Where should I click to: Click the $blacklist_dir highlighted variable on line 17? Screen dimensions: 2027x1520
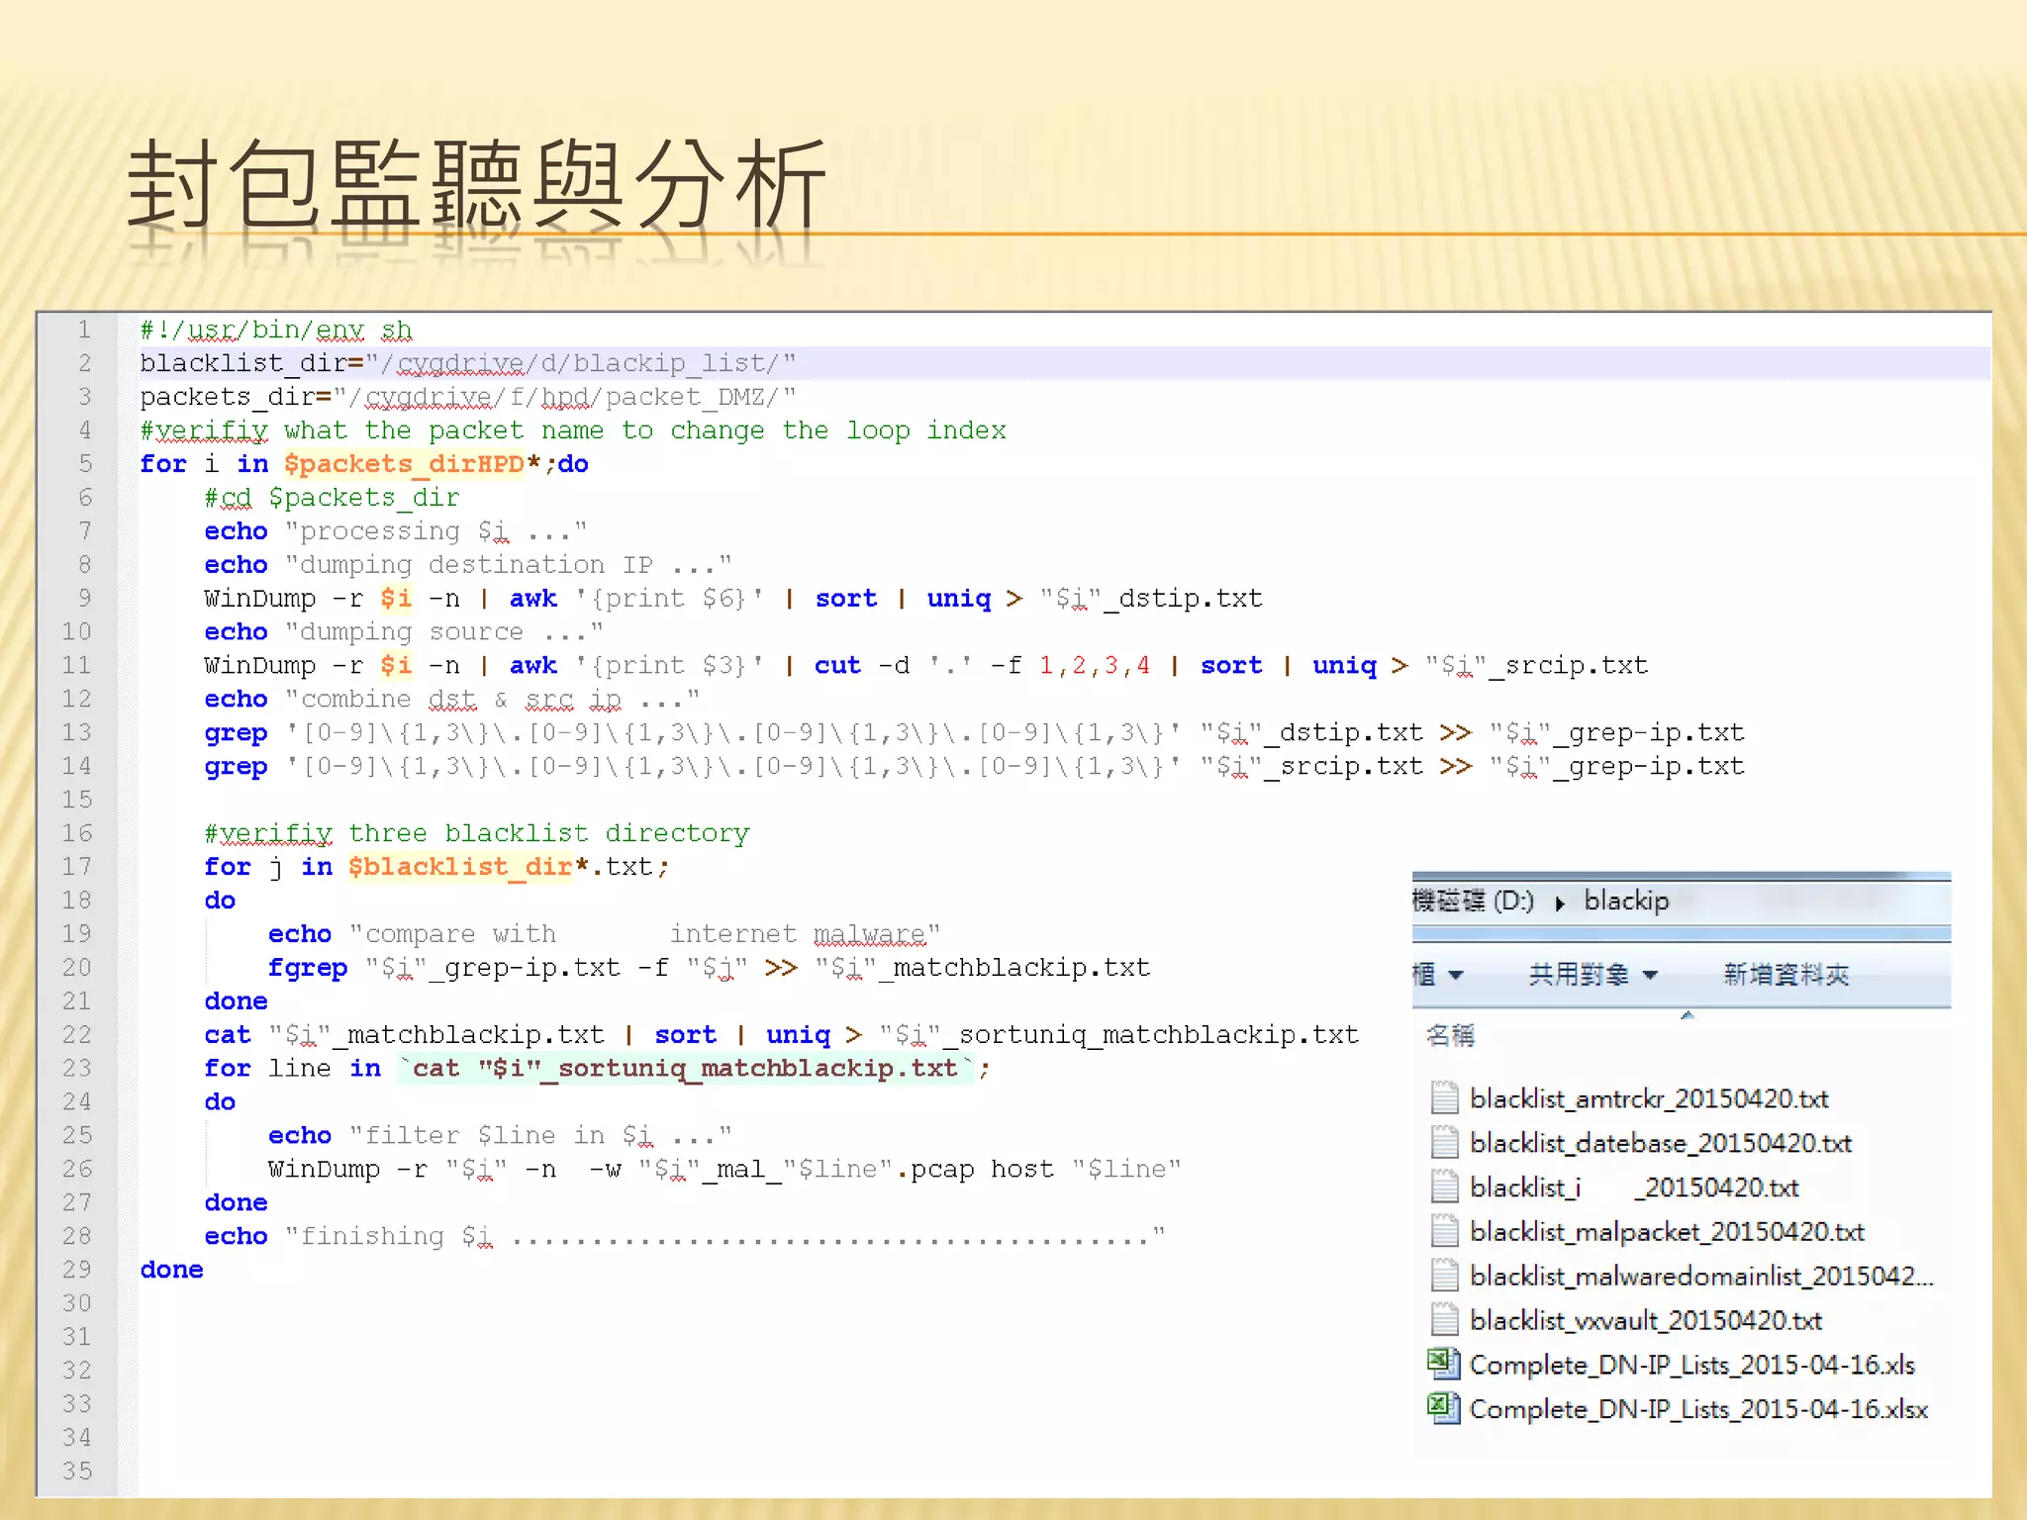pyautogui.click(x=459, y=867)
